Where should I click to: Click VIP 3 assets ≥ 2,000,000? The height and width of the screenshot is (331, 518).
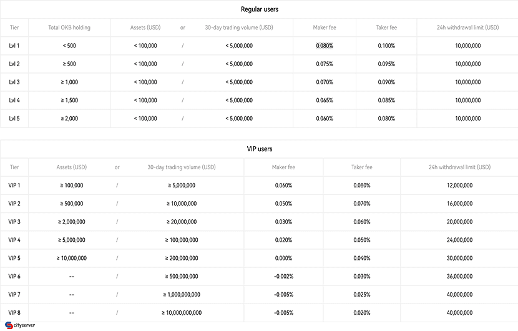71,222
